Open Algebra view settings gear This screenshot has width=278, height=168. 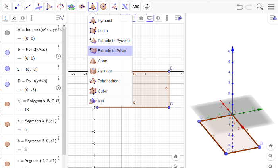tap(23, 18)
